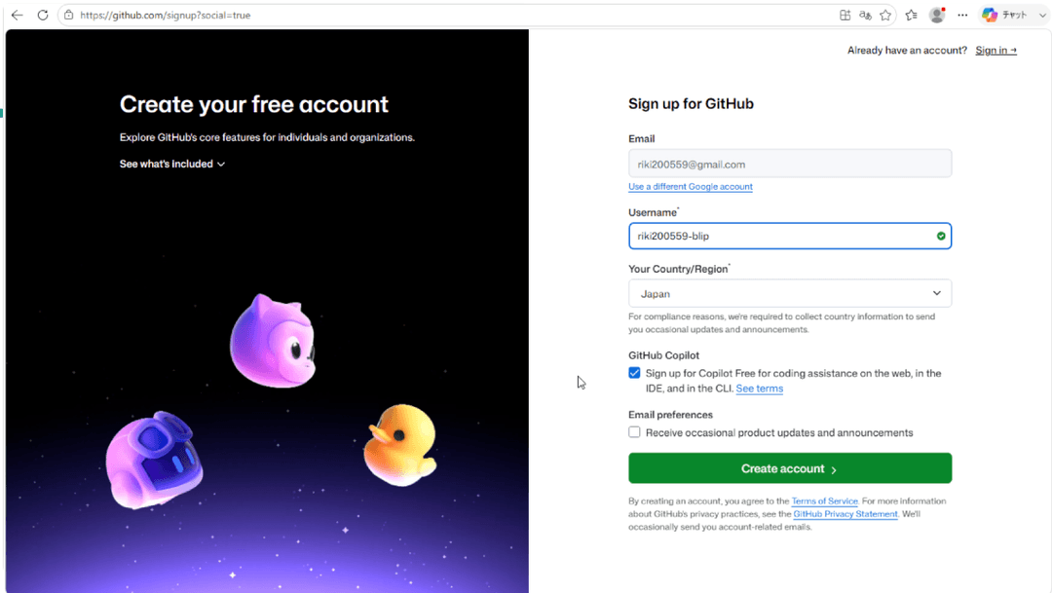Reload the page with the refresh icon

click(43, 15)
